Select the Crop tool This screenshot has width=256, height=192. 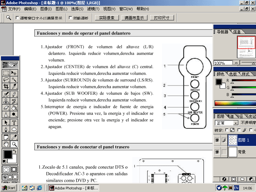tap(6, 86)
